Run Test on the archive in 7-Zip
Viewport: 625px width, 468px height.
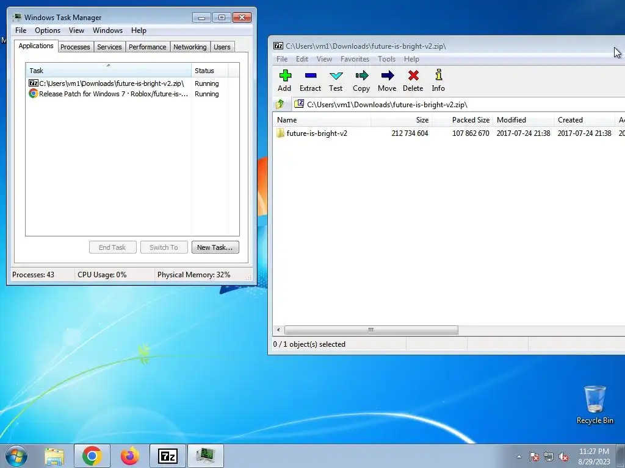coord(336,75)
